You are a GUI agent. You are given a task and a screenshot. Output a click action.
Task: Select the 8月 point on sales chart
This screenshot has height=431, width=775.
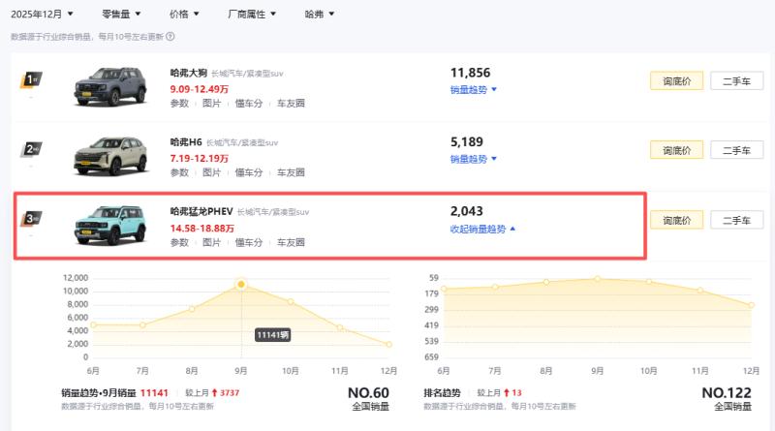pyautogui.click(x=192, y=309)
